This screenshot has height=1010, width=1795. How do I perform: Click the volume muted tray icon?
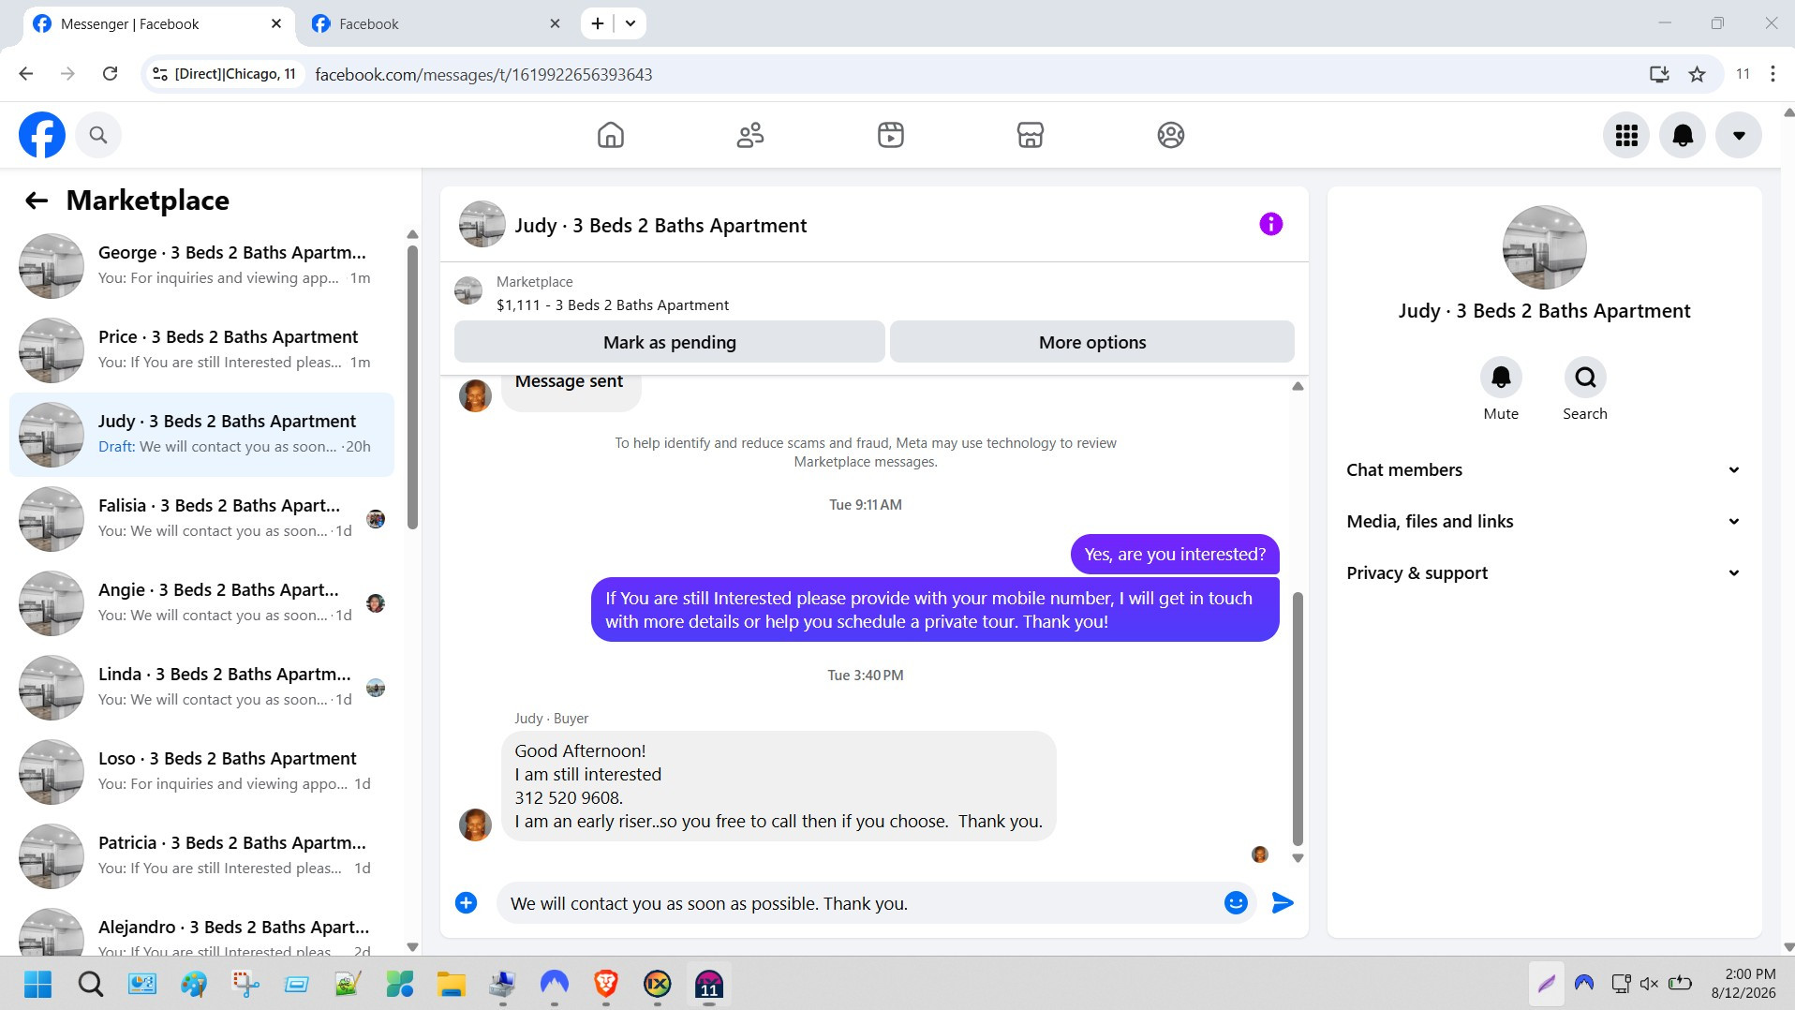point(1649,984)
